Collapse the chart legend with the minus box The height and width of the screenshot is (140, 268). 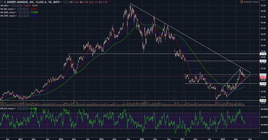(1, 2)
